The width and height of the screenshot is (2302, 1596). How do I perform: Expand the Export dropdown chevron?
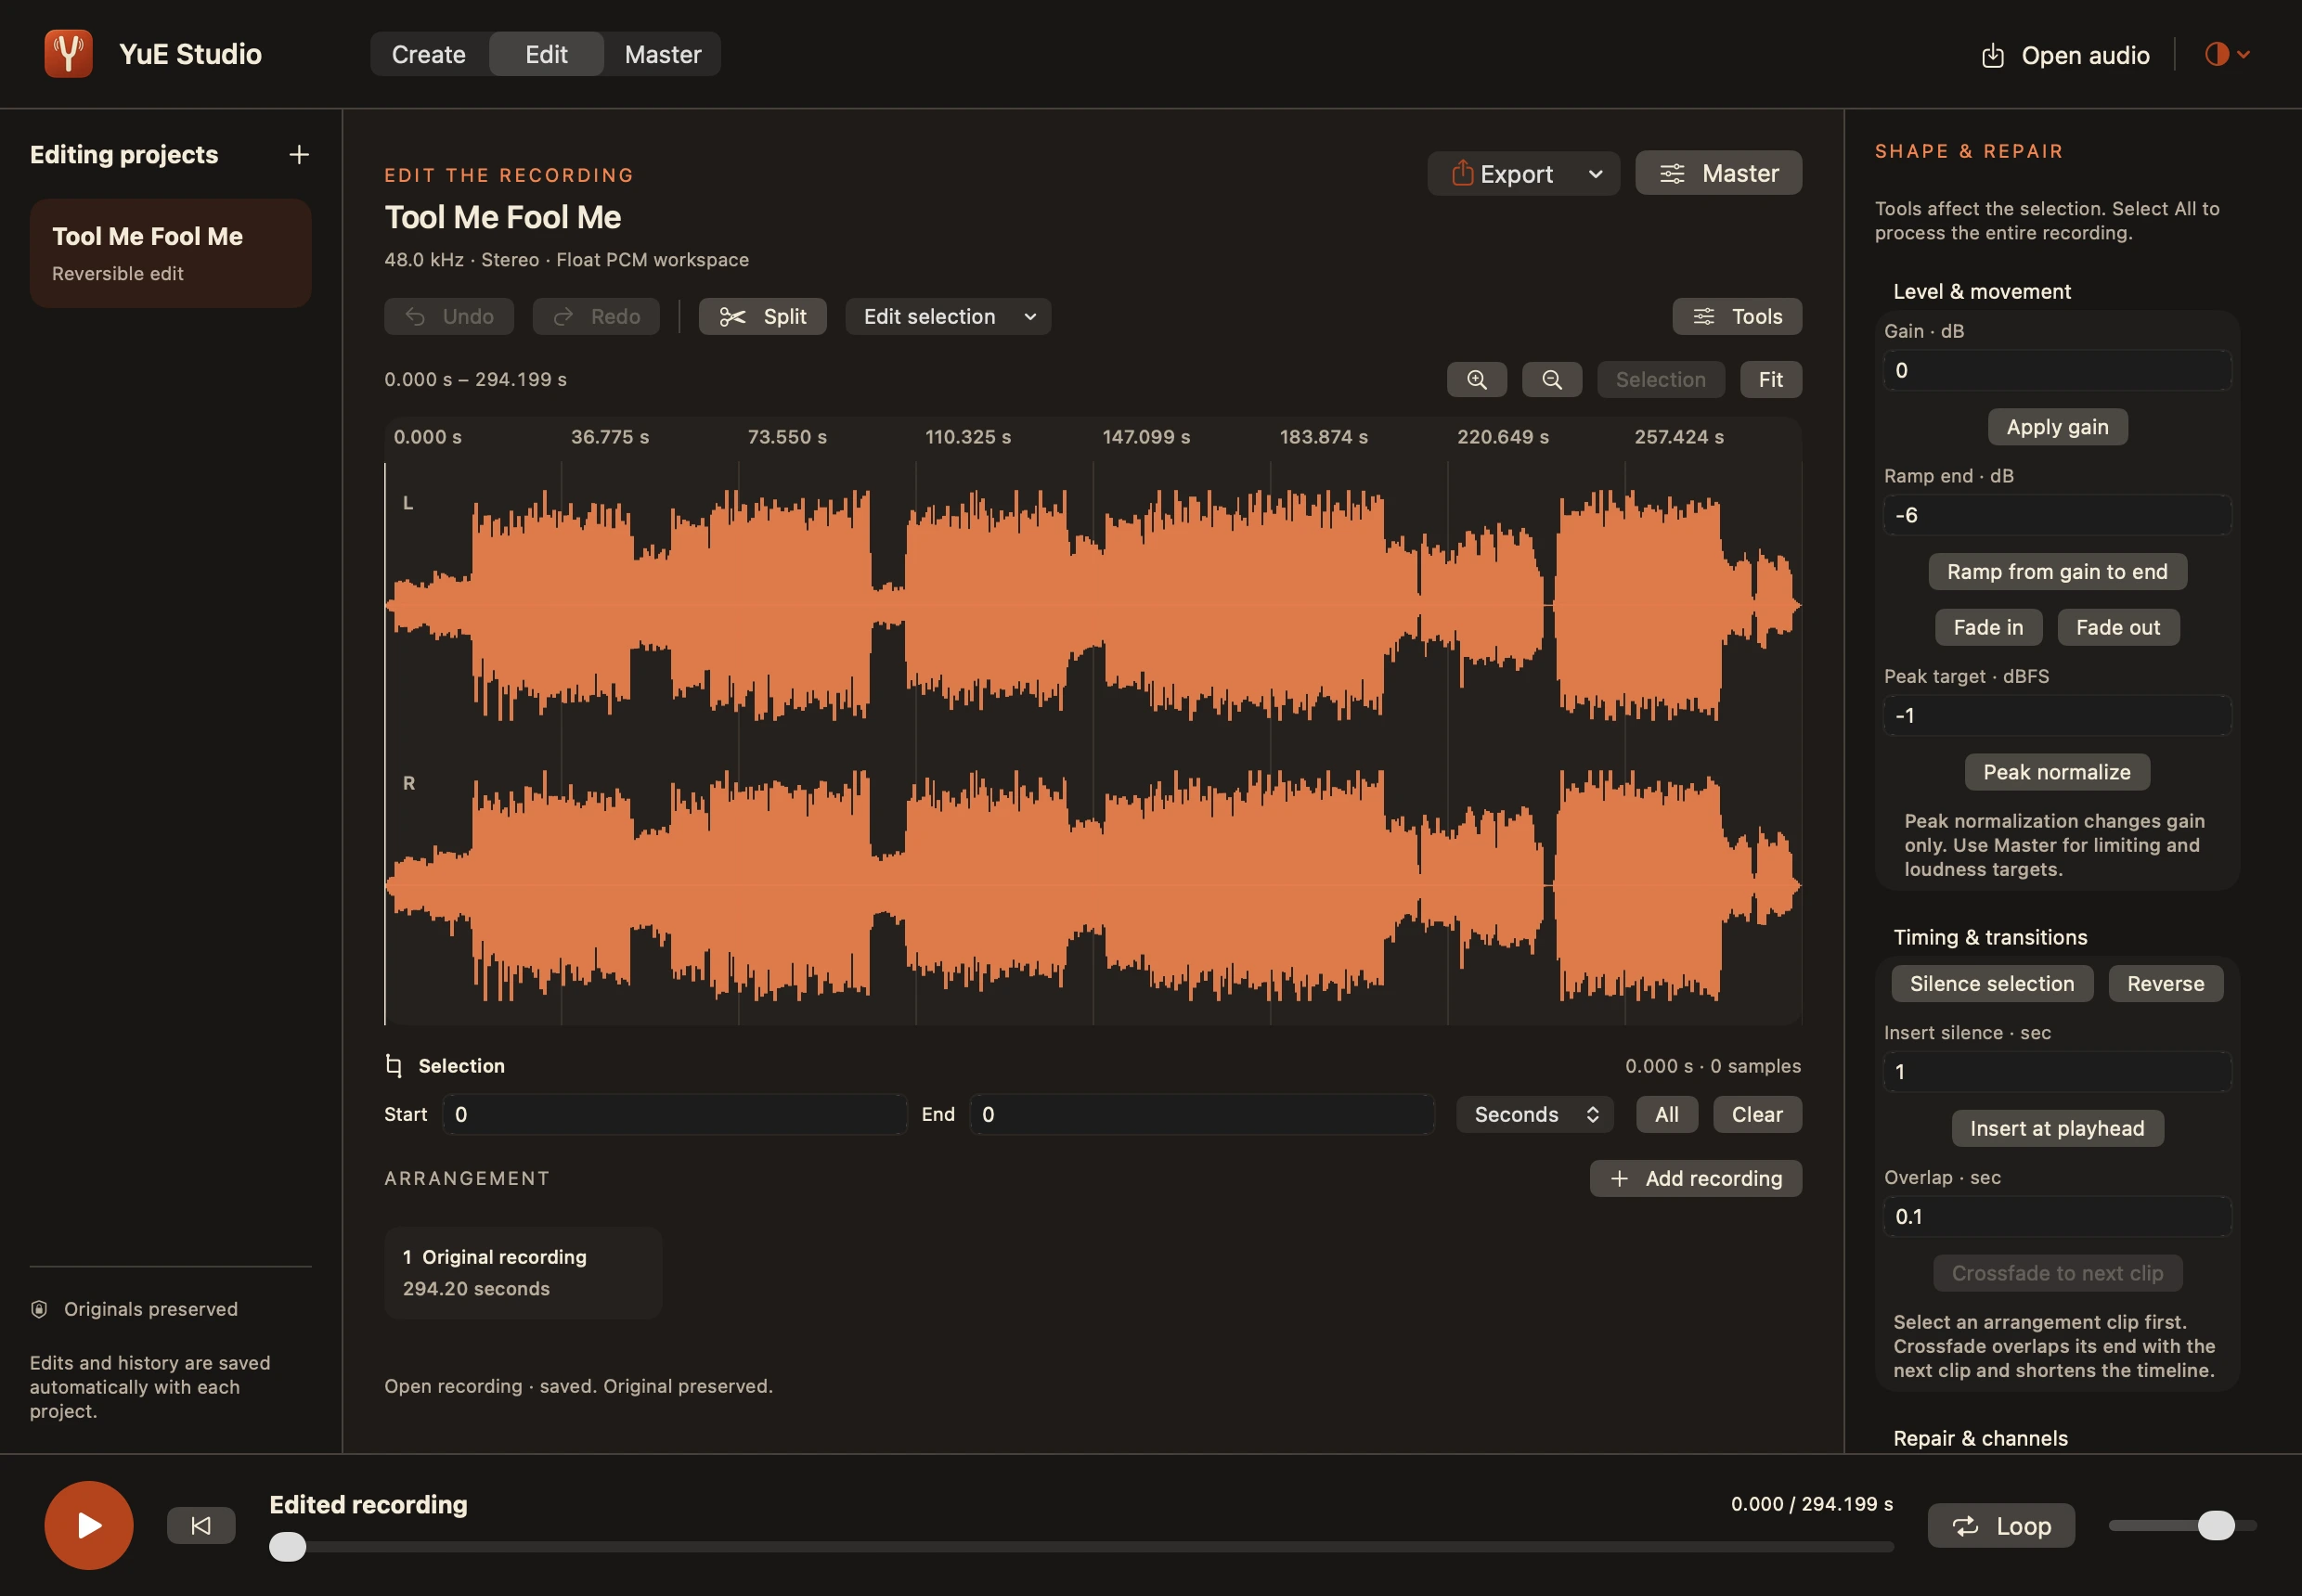pos(1596,174)
